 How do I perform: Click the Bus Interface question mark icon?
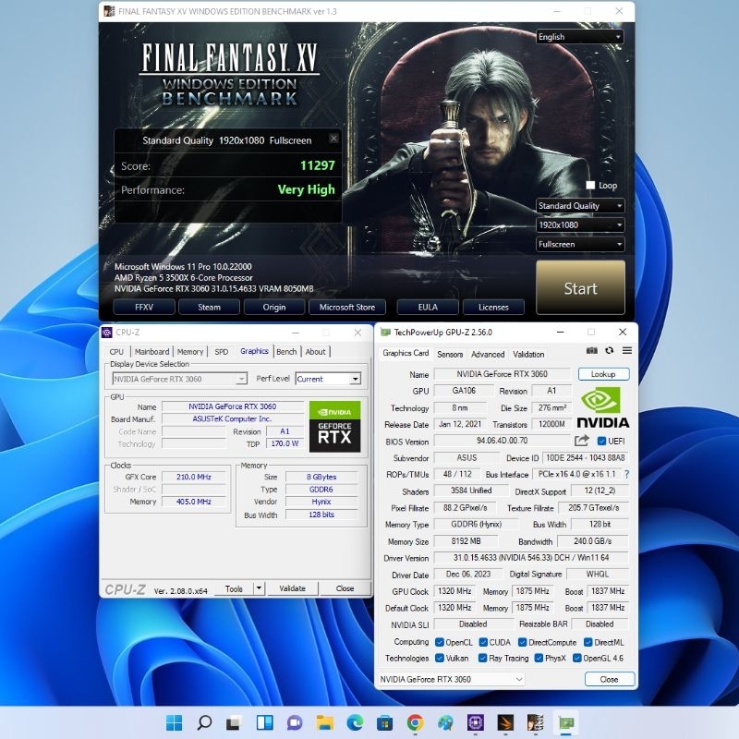[x=626, y=474]
